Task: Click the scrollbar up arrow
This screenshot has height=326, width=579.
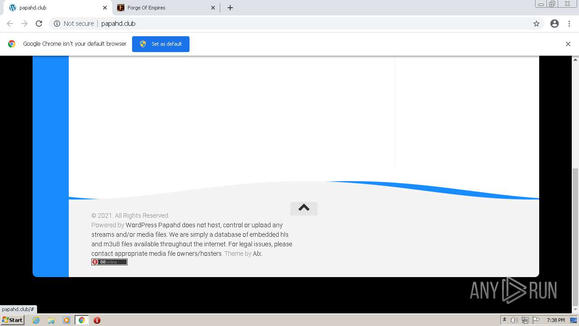Action: point(575,59)
